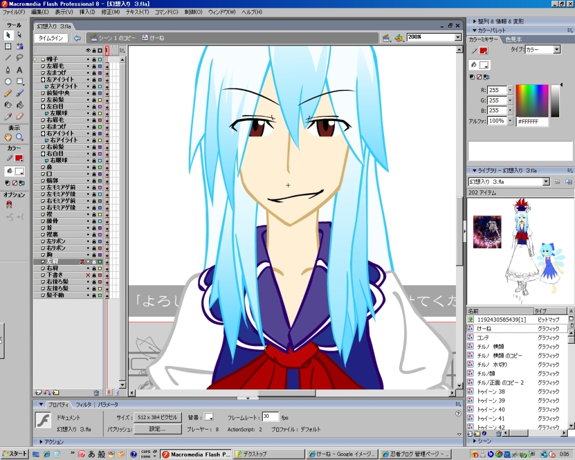Select the Free Transform tool
This screenshot has height=460, width=575.
(x=8, y=47)
